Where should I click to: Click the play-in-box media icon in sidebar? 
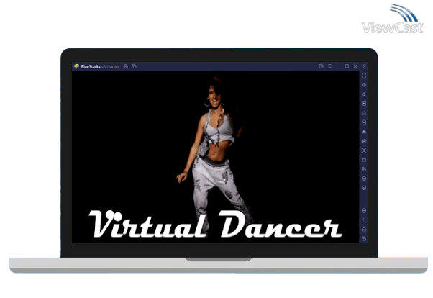point(364,104)
